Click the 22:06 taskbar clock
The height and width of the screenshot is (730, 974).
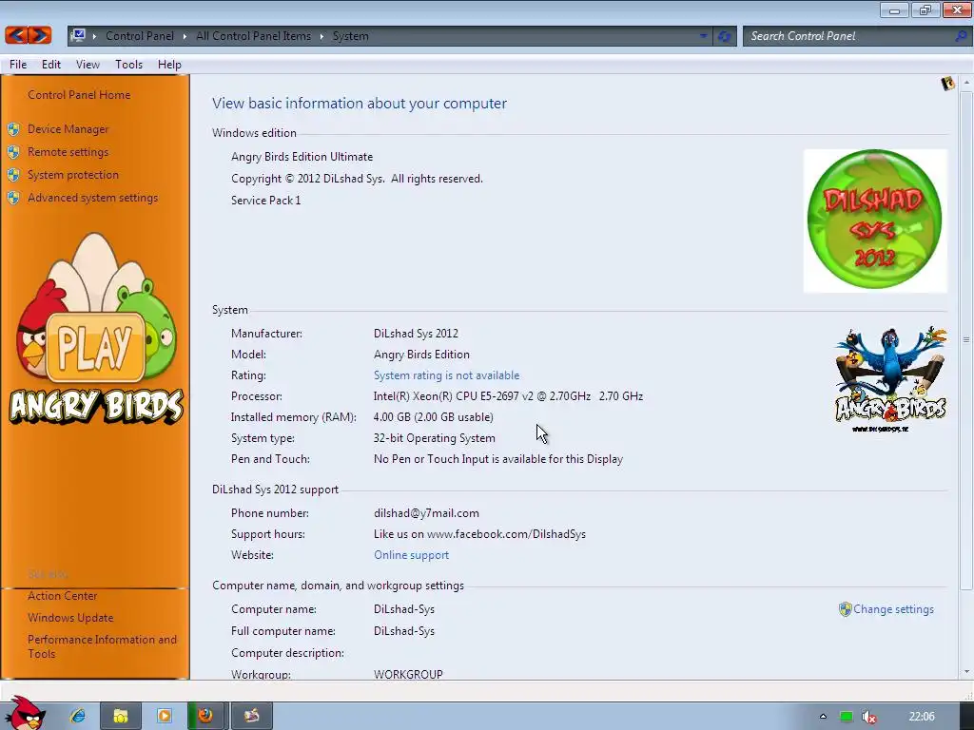pyautogui.click(x=921, y=717)
